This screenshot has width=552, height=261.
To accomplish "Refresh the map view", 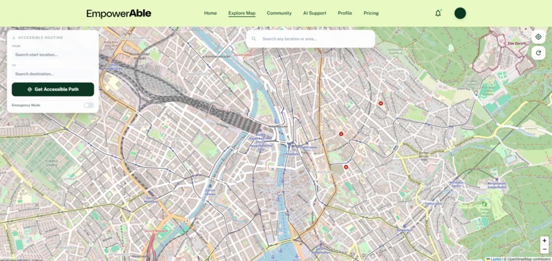I will 538,53.
